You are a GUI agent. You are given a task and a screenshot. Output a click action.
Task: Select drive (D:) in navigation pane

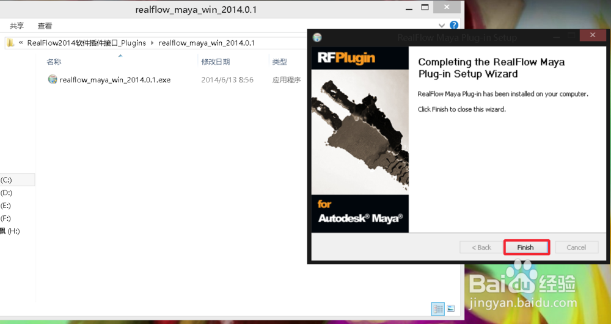(x=6, y=193)
